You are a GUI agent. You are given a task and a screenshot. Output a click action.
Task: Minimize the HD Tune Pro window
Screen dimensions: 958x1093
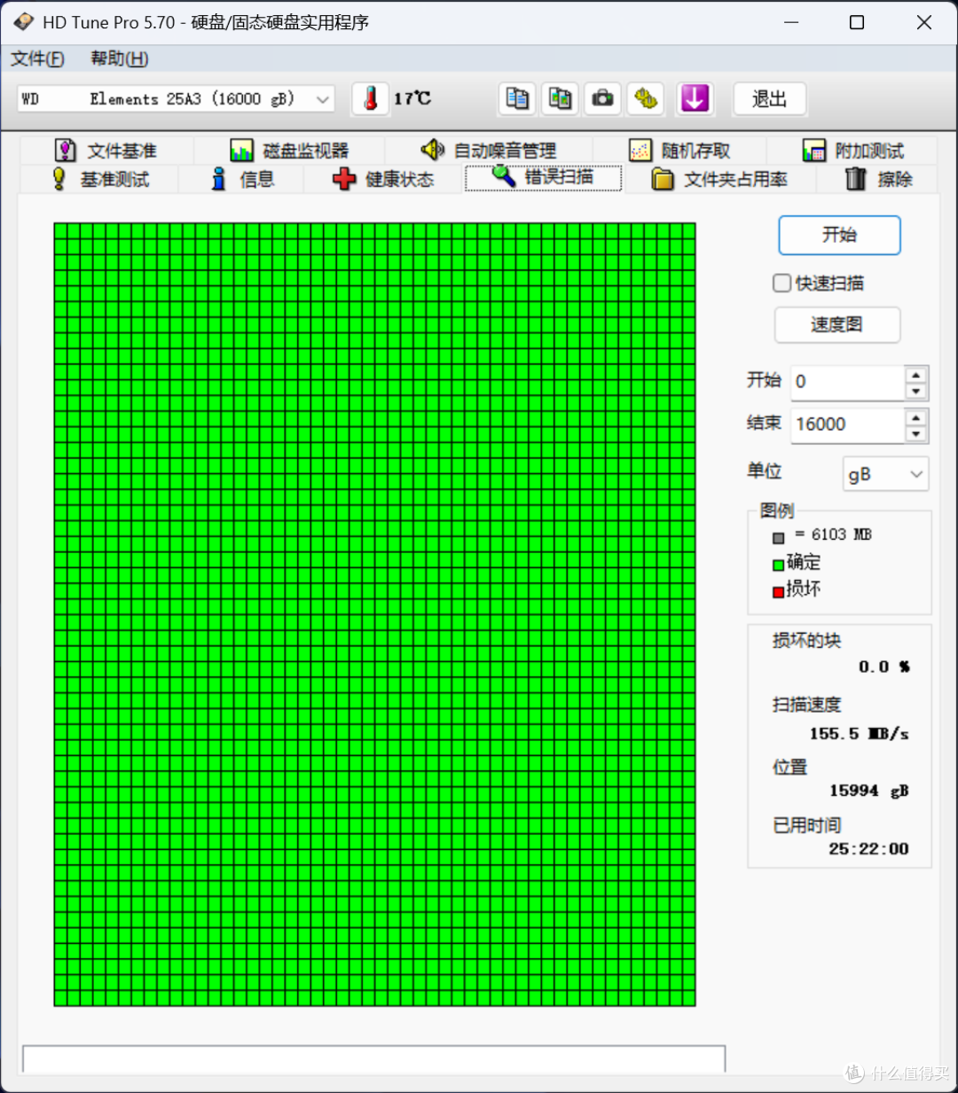[x=791, y=22]
